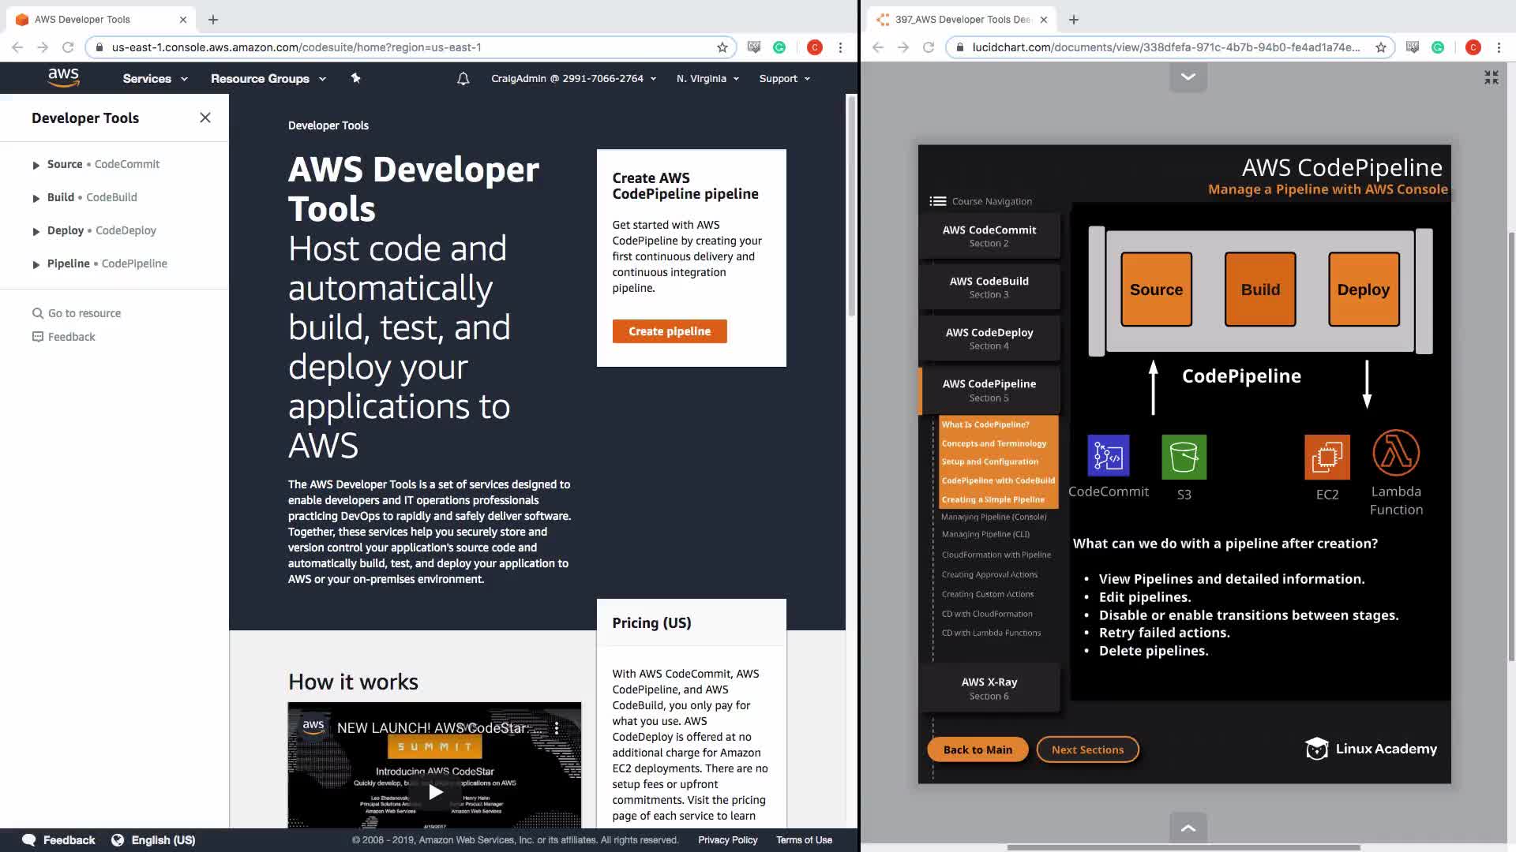Close the Developer Tools side panel
Screen dimensions: 1516x852
pyautogui.click(x=205, y=118)
